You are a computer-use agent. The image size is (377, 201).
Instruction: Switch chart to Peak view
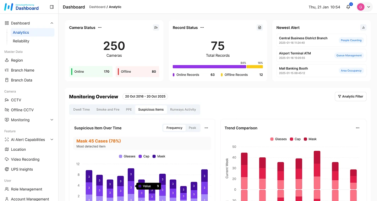point(192,128)
